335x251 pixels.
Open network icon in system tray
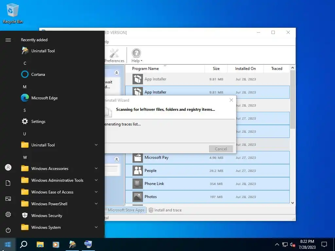pos(285,244)
